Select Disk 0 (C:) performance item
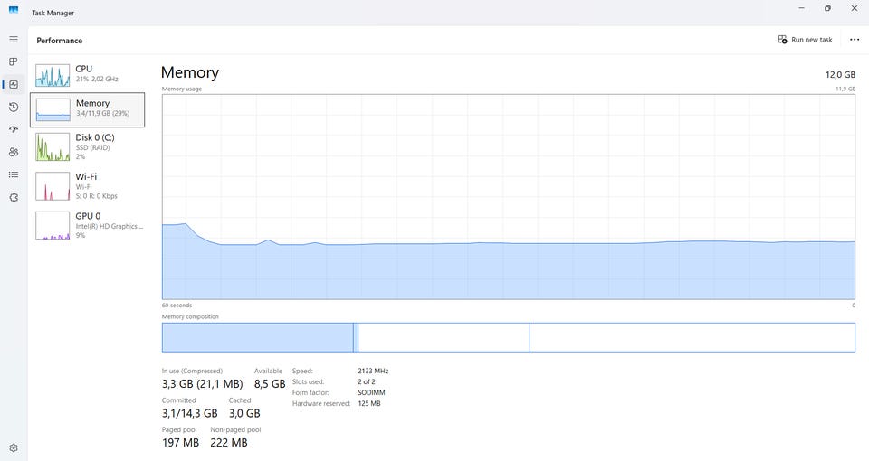Viewport: 869px width, 461px height. [88, 146]
